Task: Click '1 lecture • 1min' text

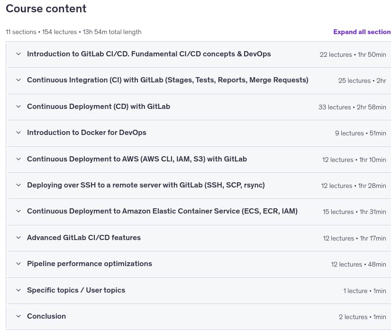Action: 364,291
